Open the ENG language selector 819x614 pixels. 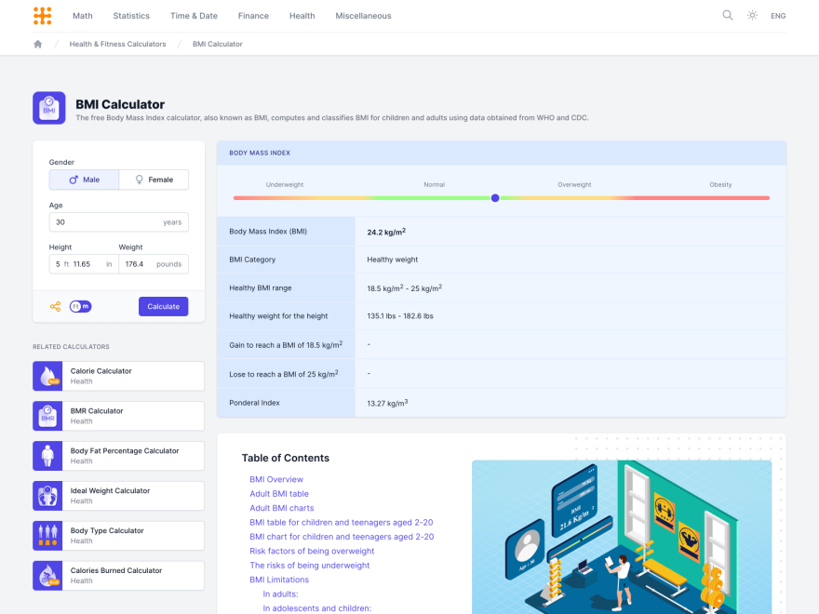pyautogui.click(x=778, y=16)
